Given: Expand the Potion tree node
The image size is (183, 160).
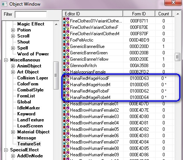Looking at the screenshot, I should click(13, 30).
